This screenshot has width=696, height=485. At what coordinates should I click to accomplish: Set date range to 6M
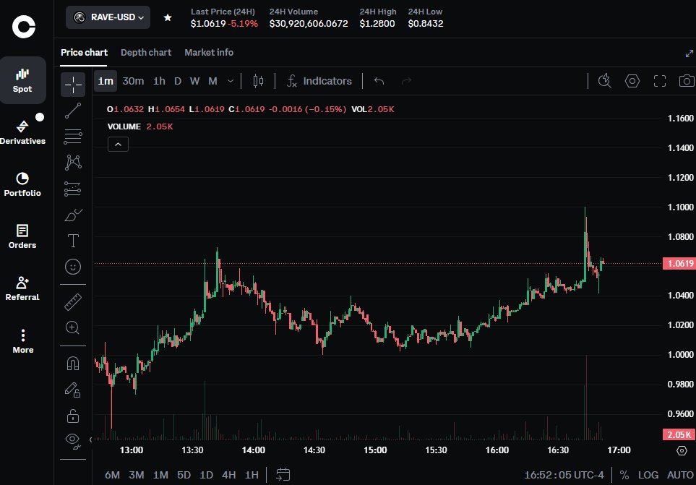(112, 475)
